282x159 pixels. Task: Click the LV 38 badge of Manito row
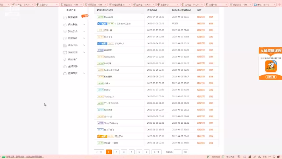click(100, 17)
